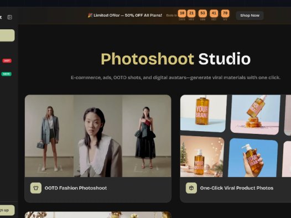Click the One-Click Viral Product Photos title
291x218 pixels.
(x=237, y=188)
